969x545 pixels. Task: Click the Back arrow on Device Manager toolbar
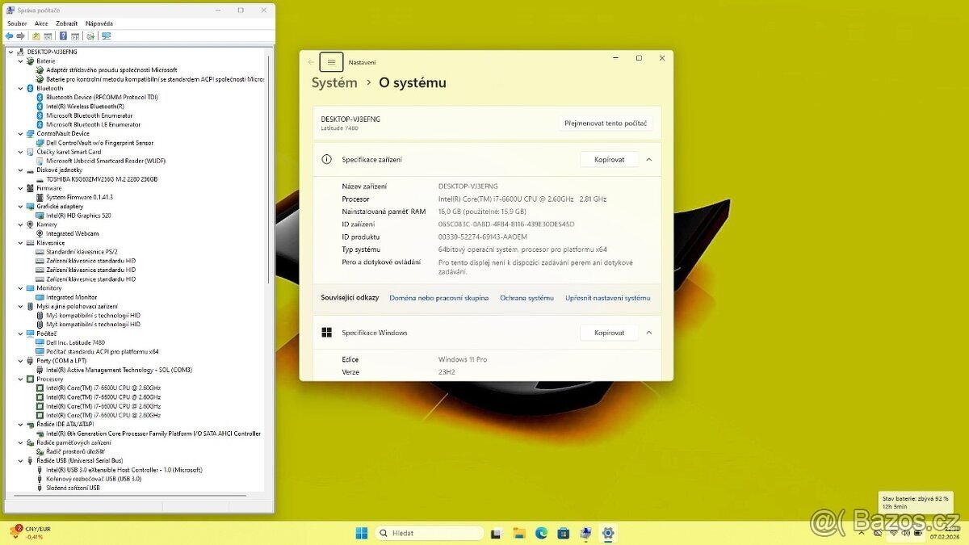point(10,36)
